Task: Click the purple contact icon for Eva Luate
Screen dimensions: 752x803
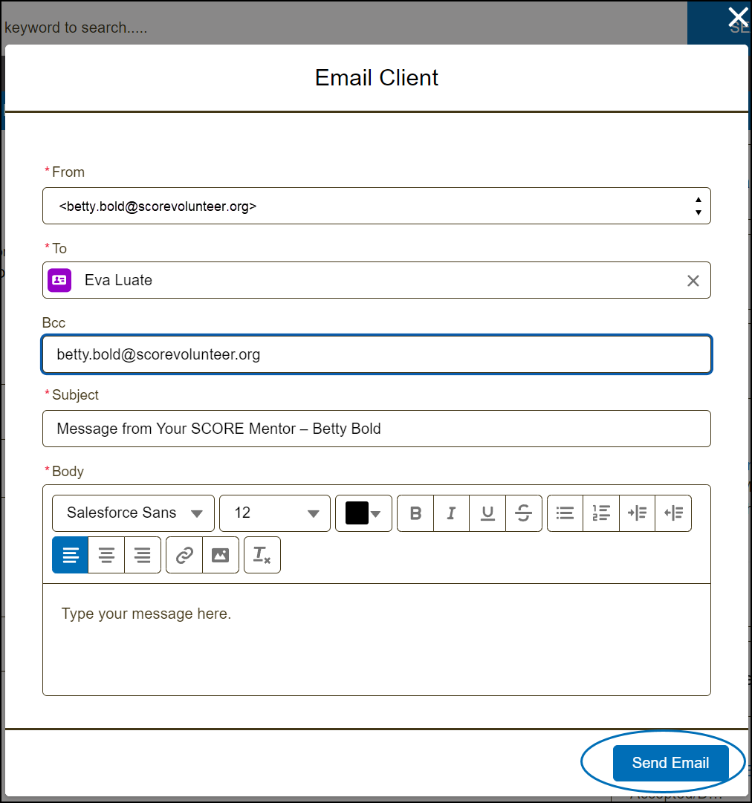Action: pos(59,280)
